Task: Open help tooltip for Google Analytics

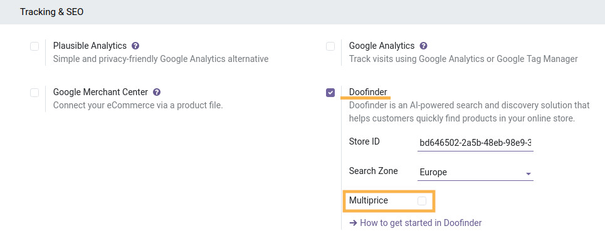Action: pos(423,46)
